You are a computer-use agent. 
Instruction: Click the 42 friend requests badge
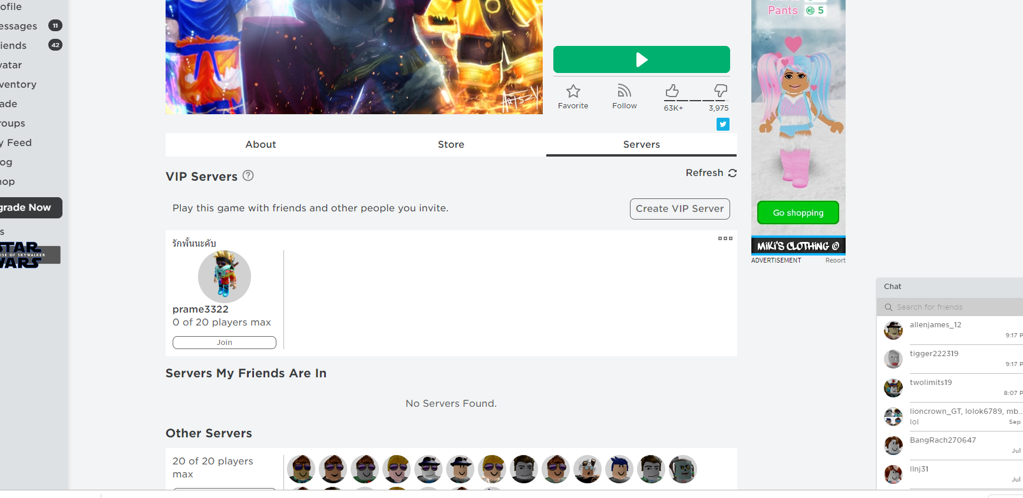click(x=55, y=45)
